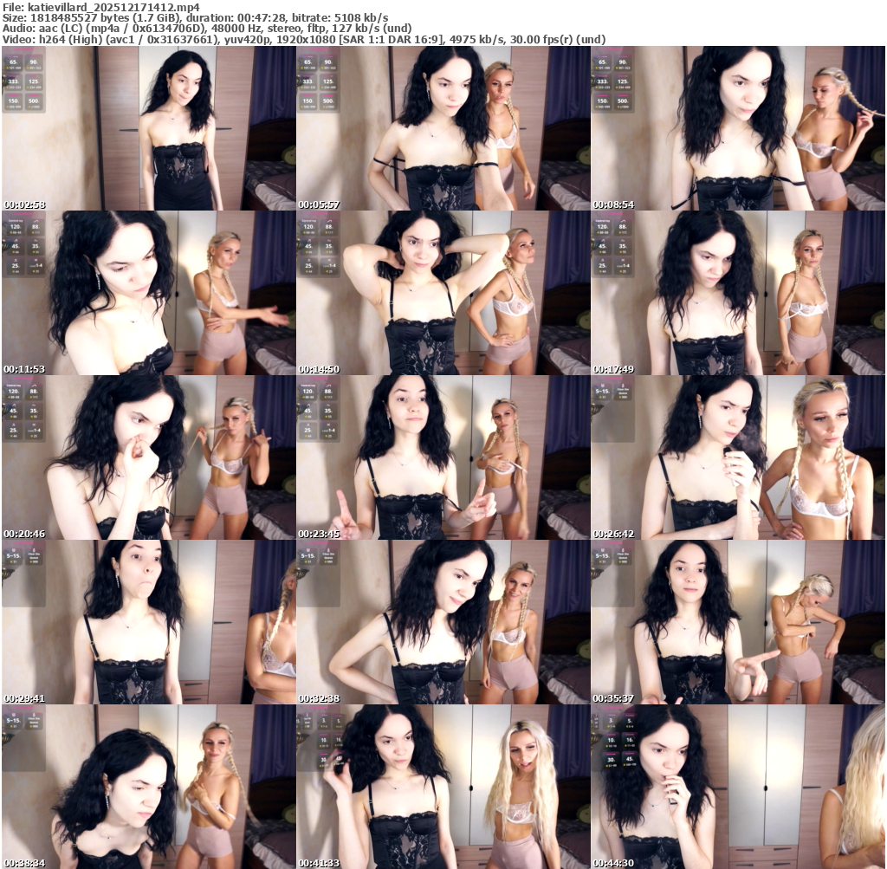Open the frame stamped 00:32:38
This screenshot has height=869, width=887.
[x=443, y=622]
